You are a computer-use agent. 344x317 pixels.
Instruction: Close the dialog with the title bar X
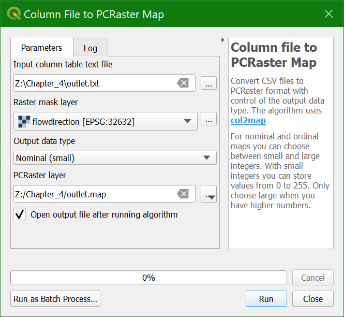tap(328, 14)
